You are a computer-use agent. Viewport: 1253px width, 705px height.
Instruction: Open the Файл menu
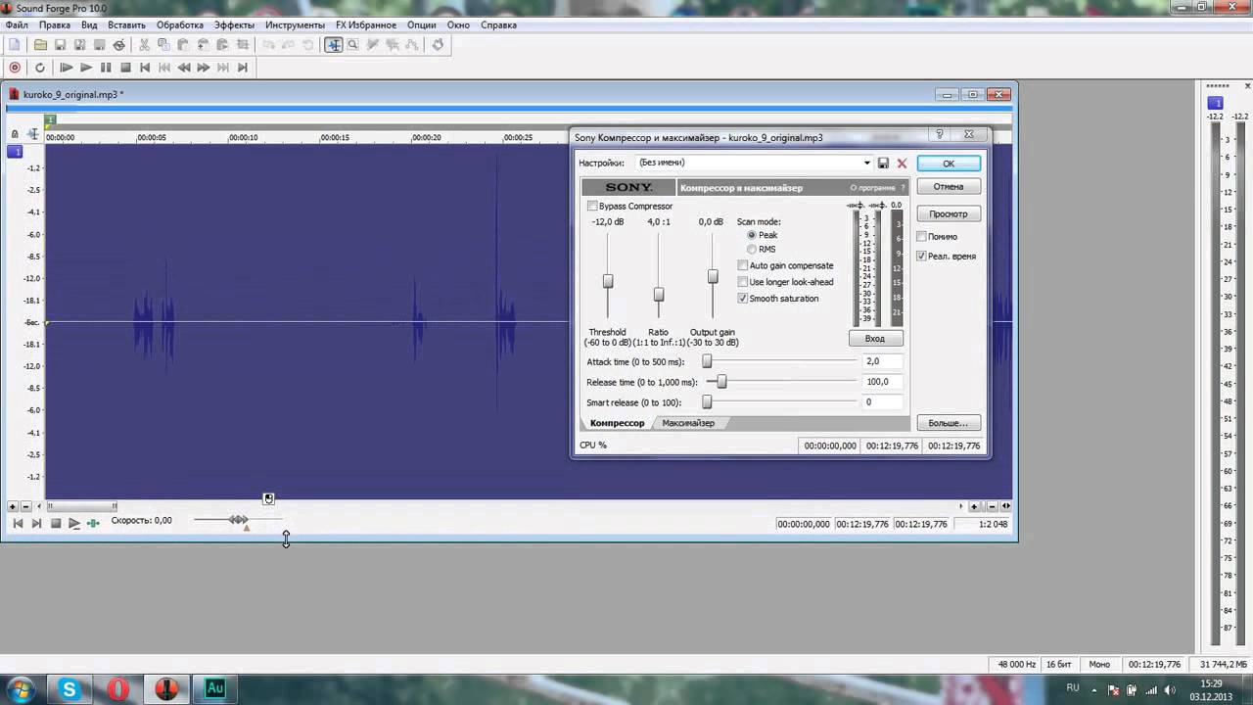point(17,24)
